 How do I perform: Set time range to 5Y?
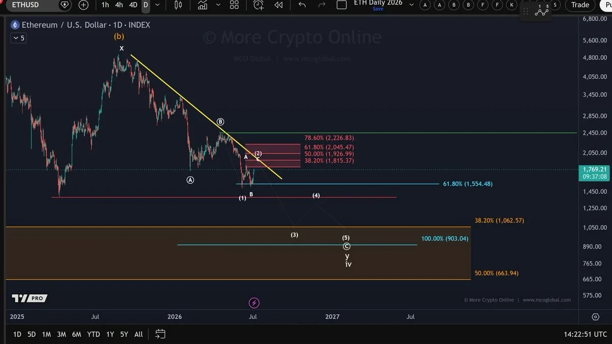[124, 334]
